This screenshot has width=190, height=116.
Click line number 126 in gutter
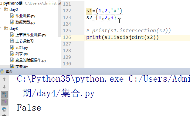pyautogui.click(x=67, y=37)
